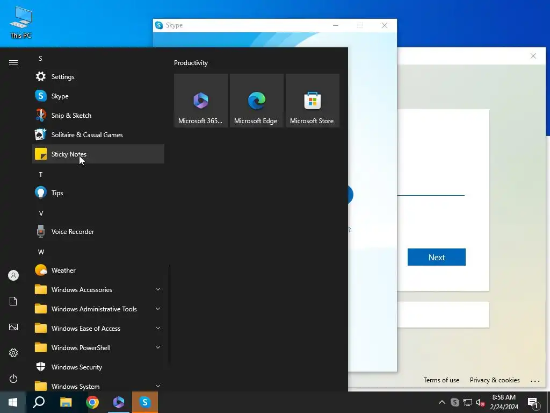The height and width of the screenshot is (413, 550).
Task: Open File Explorer from the taskbar
Action: [x=66, y=402]
